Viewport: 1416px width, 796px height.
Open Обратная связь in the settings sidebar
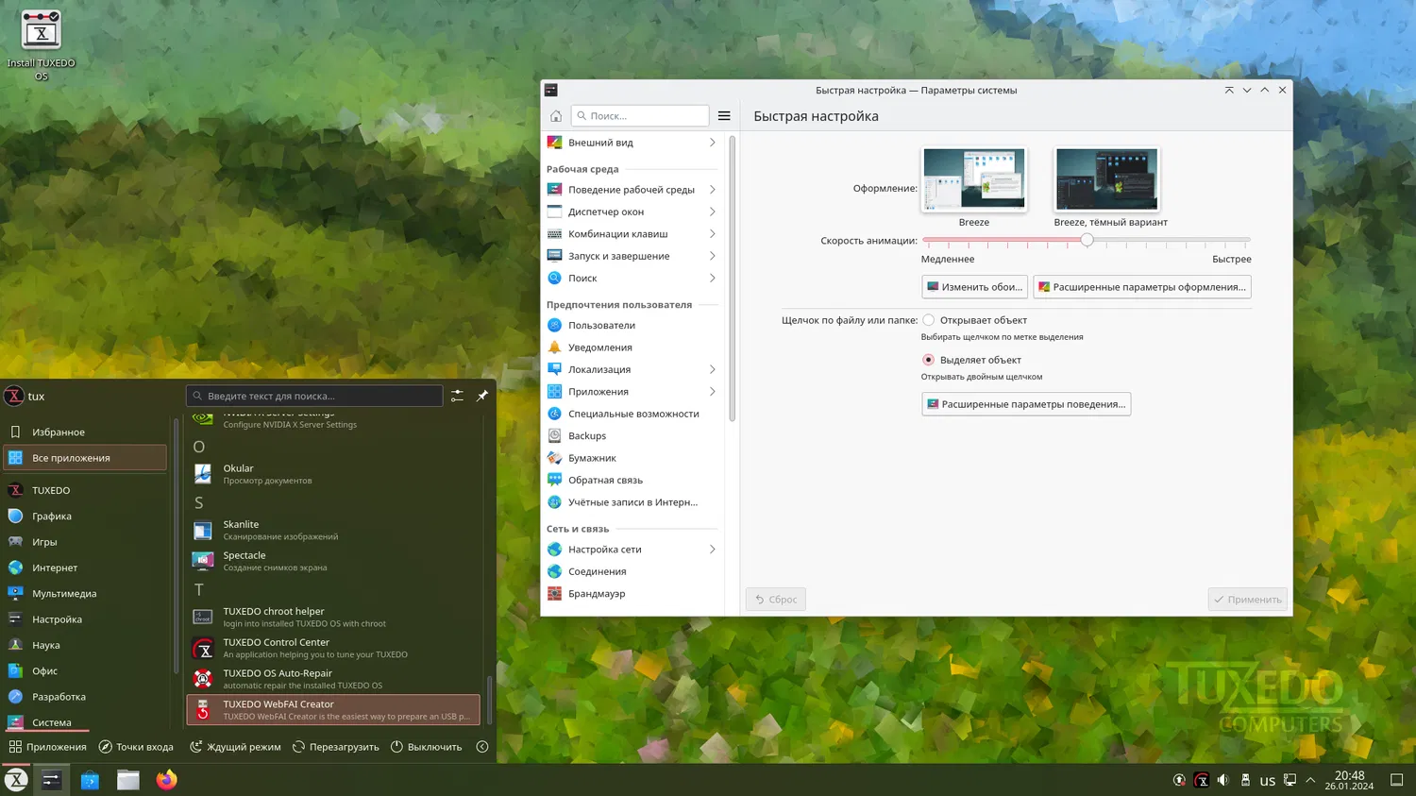(x=631, y=480)
